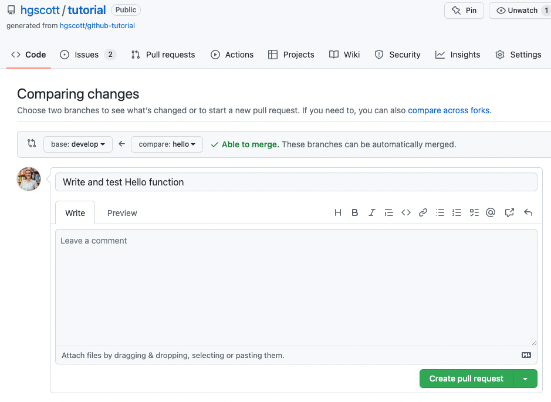
Task: Click the Markdown supported icon
Action: pos(526,355)
